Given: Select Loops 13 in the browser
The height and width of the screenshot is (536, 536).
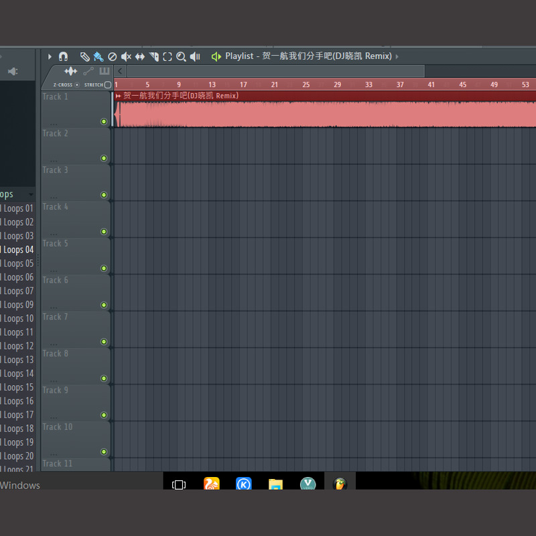Looking at the screenshot, I should point(17,360).
